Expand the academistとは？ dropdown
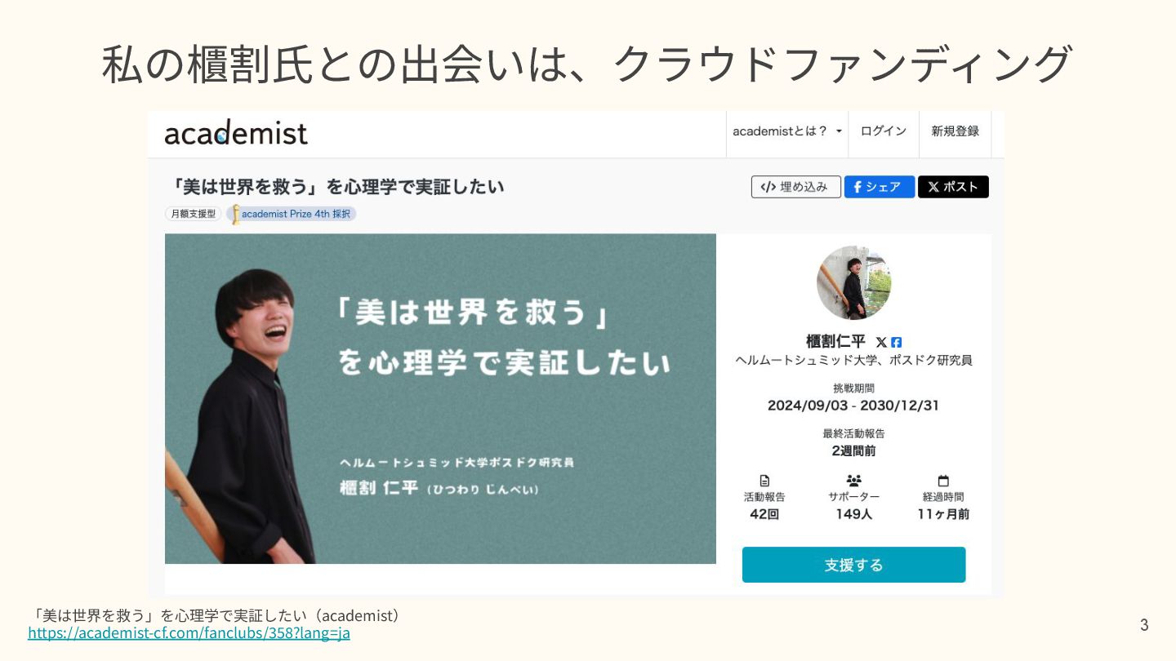This screenshot has height=661, width=1176. 787,131
